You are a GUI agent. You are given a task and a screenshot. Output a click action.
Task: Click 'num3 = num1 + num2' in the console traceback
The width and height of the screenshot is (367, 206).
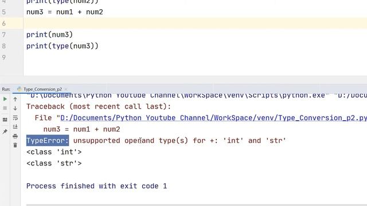[81, 129]
